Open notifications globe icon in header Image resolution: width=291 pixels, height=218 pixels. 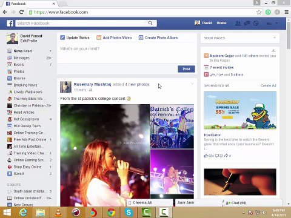256,23
